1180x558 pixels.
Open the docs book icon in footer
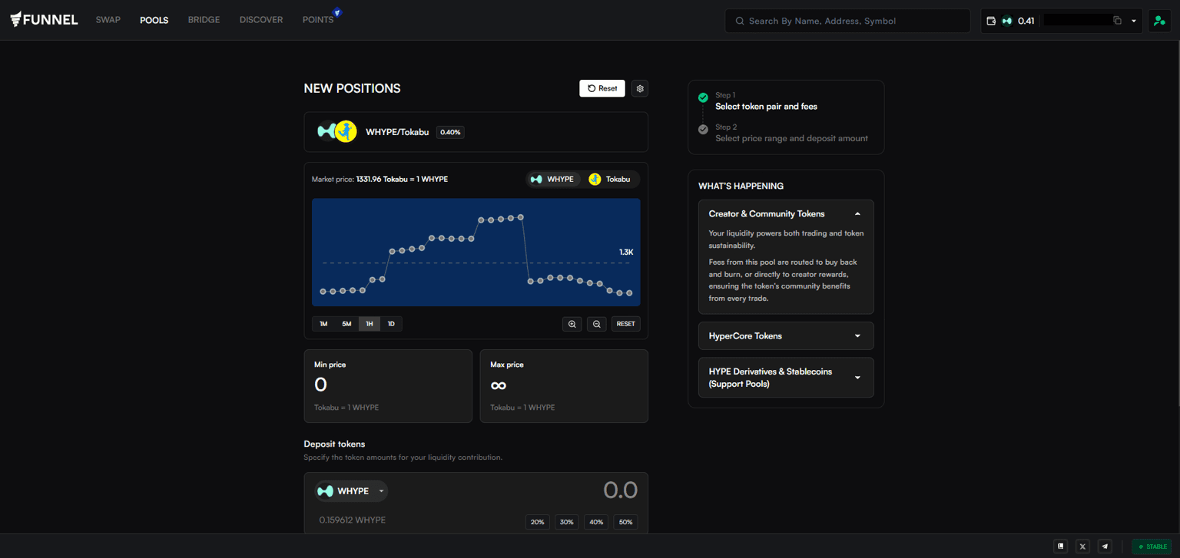[1061, 546]
